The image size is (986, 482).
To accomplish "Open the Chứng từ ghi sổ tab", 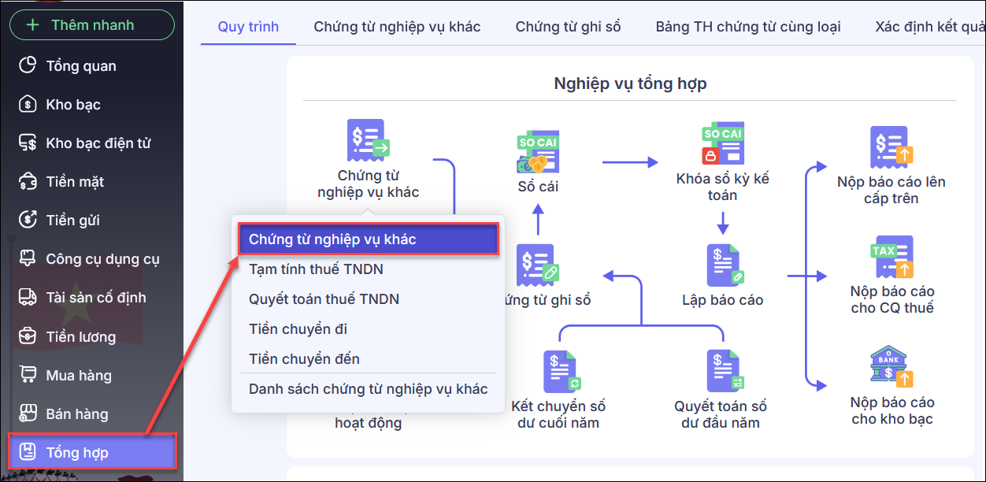I will [568, 27].
